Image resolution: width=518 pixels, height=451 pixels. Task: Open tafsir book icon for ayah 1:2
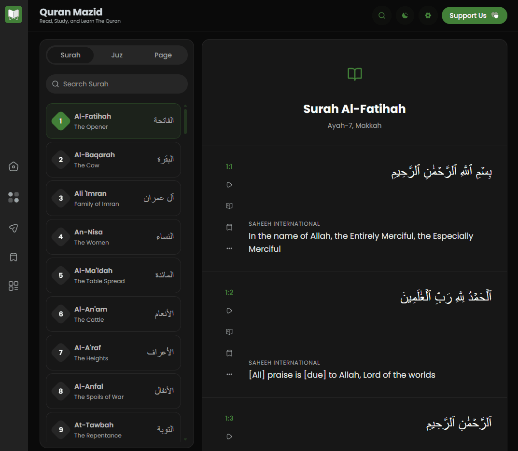point(229,332)
